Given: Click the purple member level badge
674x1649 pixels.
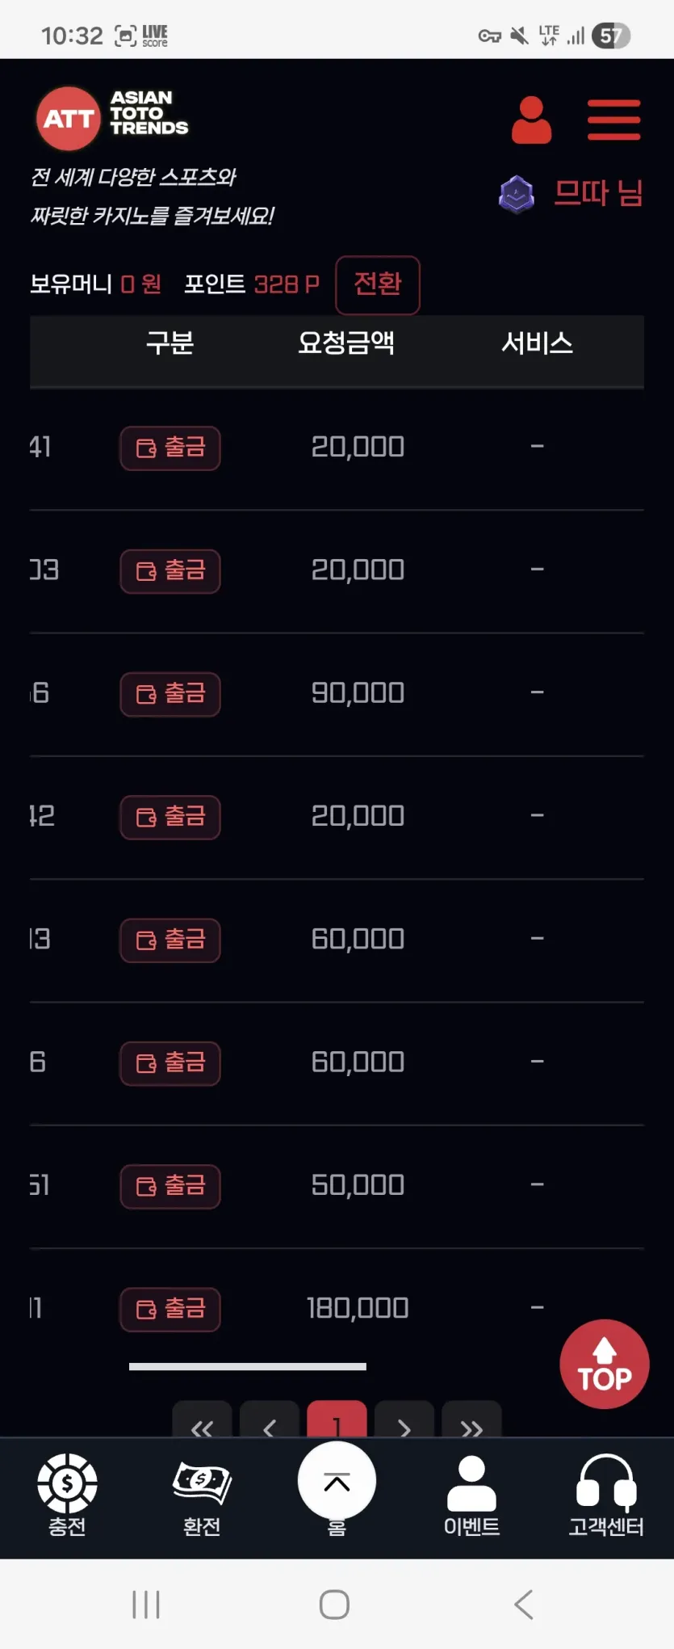Looking at the screenshot, I should point(517,195).
